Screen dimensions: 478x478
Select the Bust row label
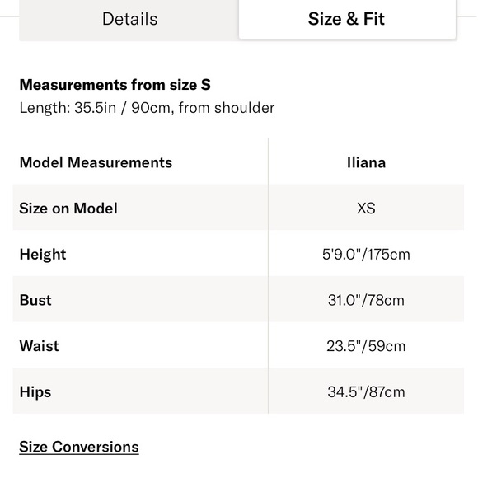35,300
